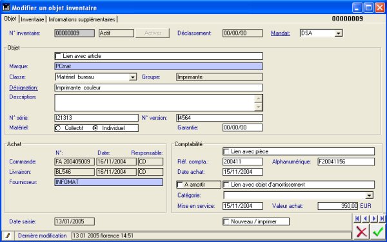Click the Livraison date field 16/11/2004
Image resolution: width=387 pixels, height=242 pixels.
coord(116,172)
